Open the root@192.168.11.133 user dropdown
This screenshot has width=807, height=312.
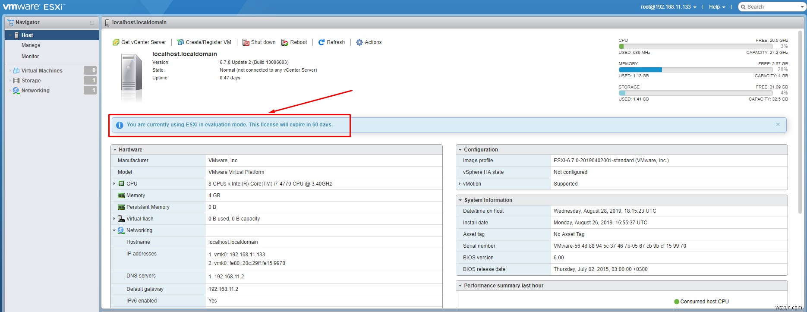668,7
